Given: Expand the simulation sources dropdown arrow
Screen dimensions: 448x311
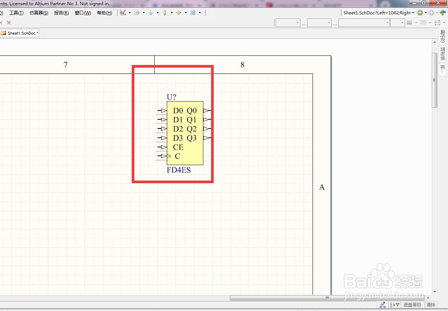Looking at the screenshot, I should coord(186,13).
